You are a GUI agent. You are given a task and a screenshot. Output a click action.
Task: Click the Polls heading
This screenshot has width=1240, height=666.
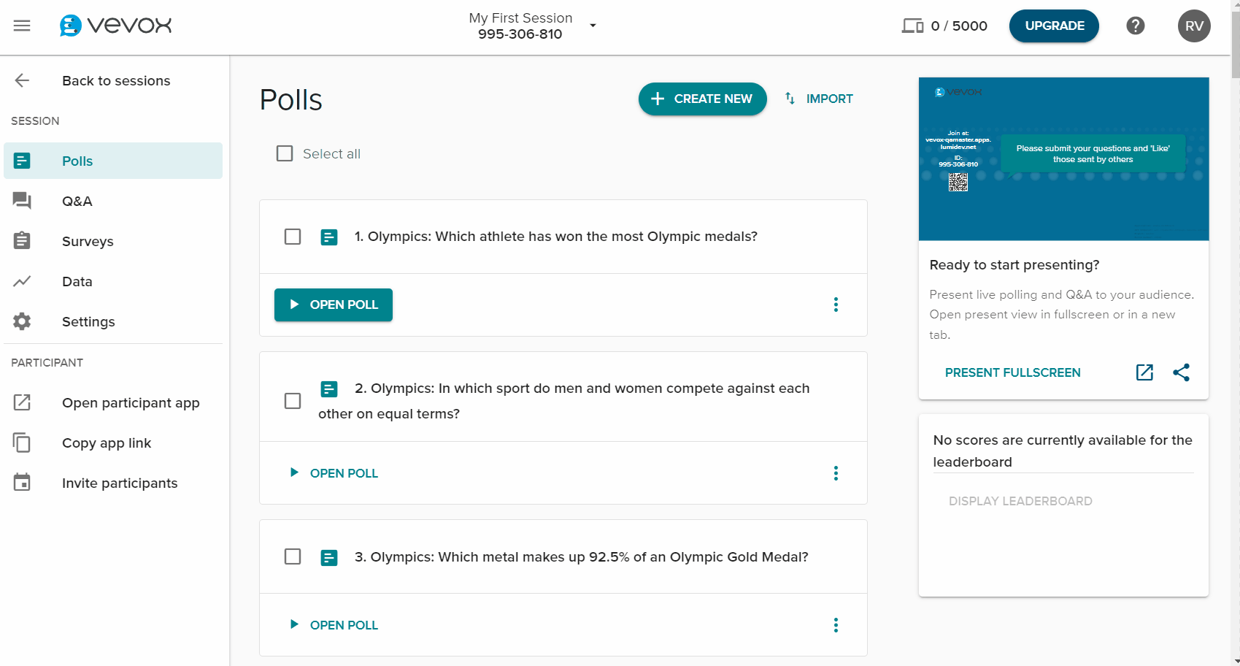[x=290, y=100]
